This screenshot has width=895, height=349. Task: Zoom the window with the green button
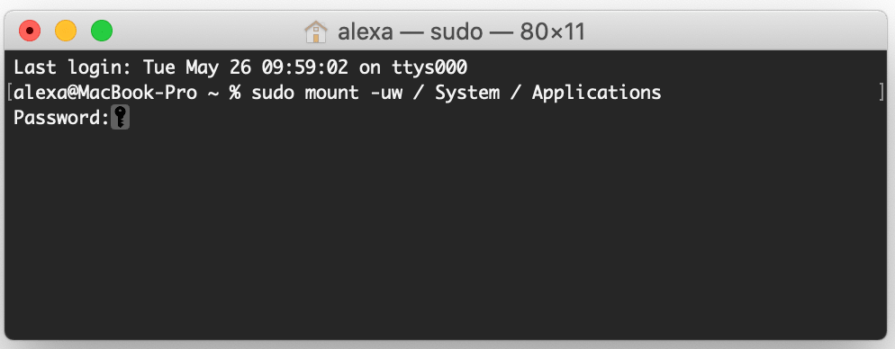click(x=102, y=31)
